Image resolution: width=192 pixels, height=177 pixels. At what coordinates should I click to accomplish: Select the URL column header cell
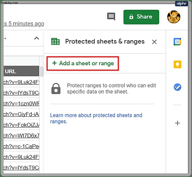click(x=22, y=71)
